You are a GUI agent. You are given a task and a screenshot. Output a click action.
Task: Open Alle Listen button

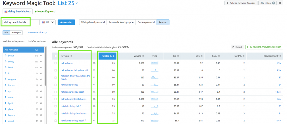pyautogui.click(x=267, y=3)
